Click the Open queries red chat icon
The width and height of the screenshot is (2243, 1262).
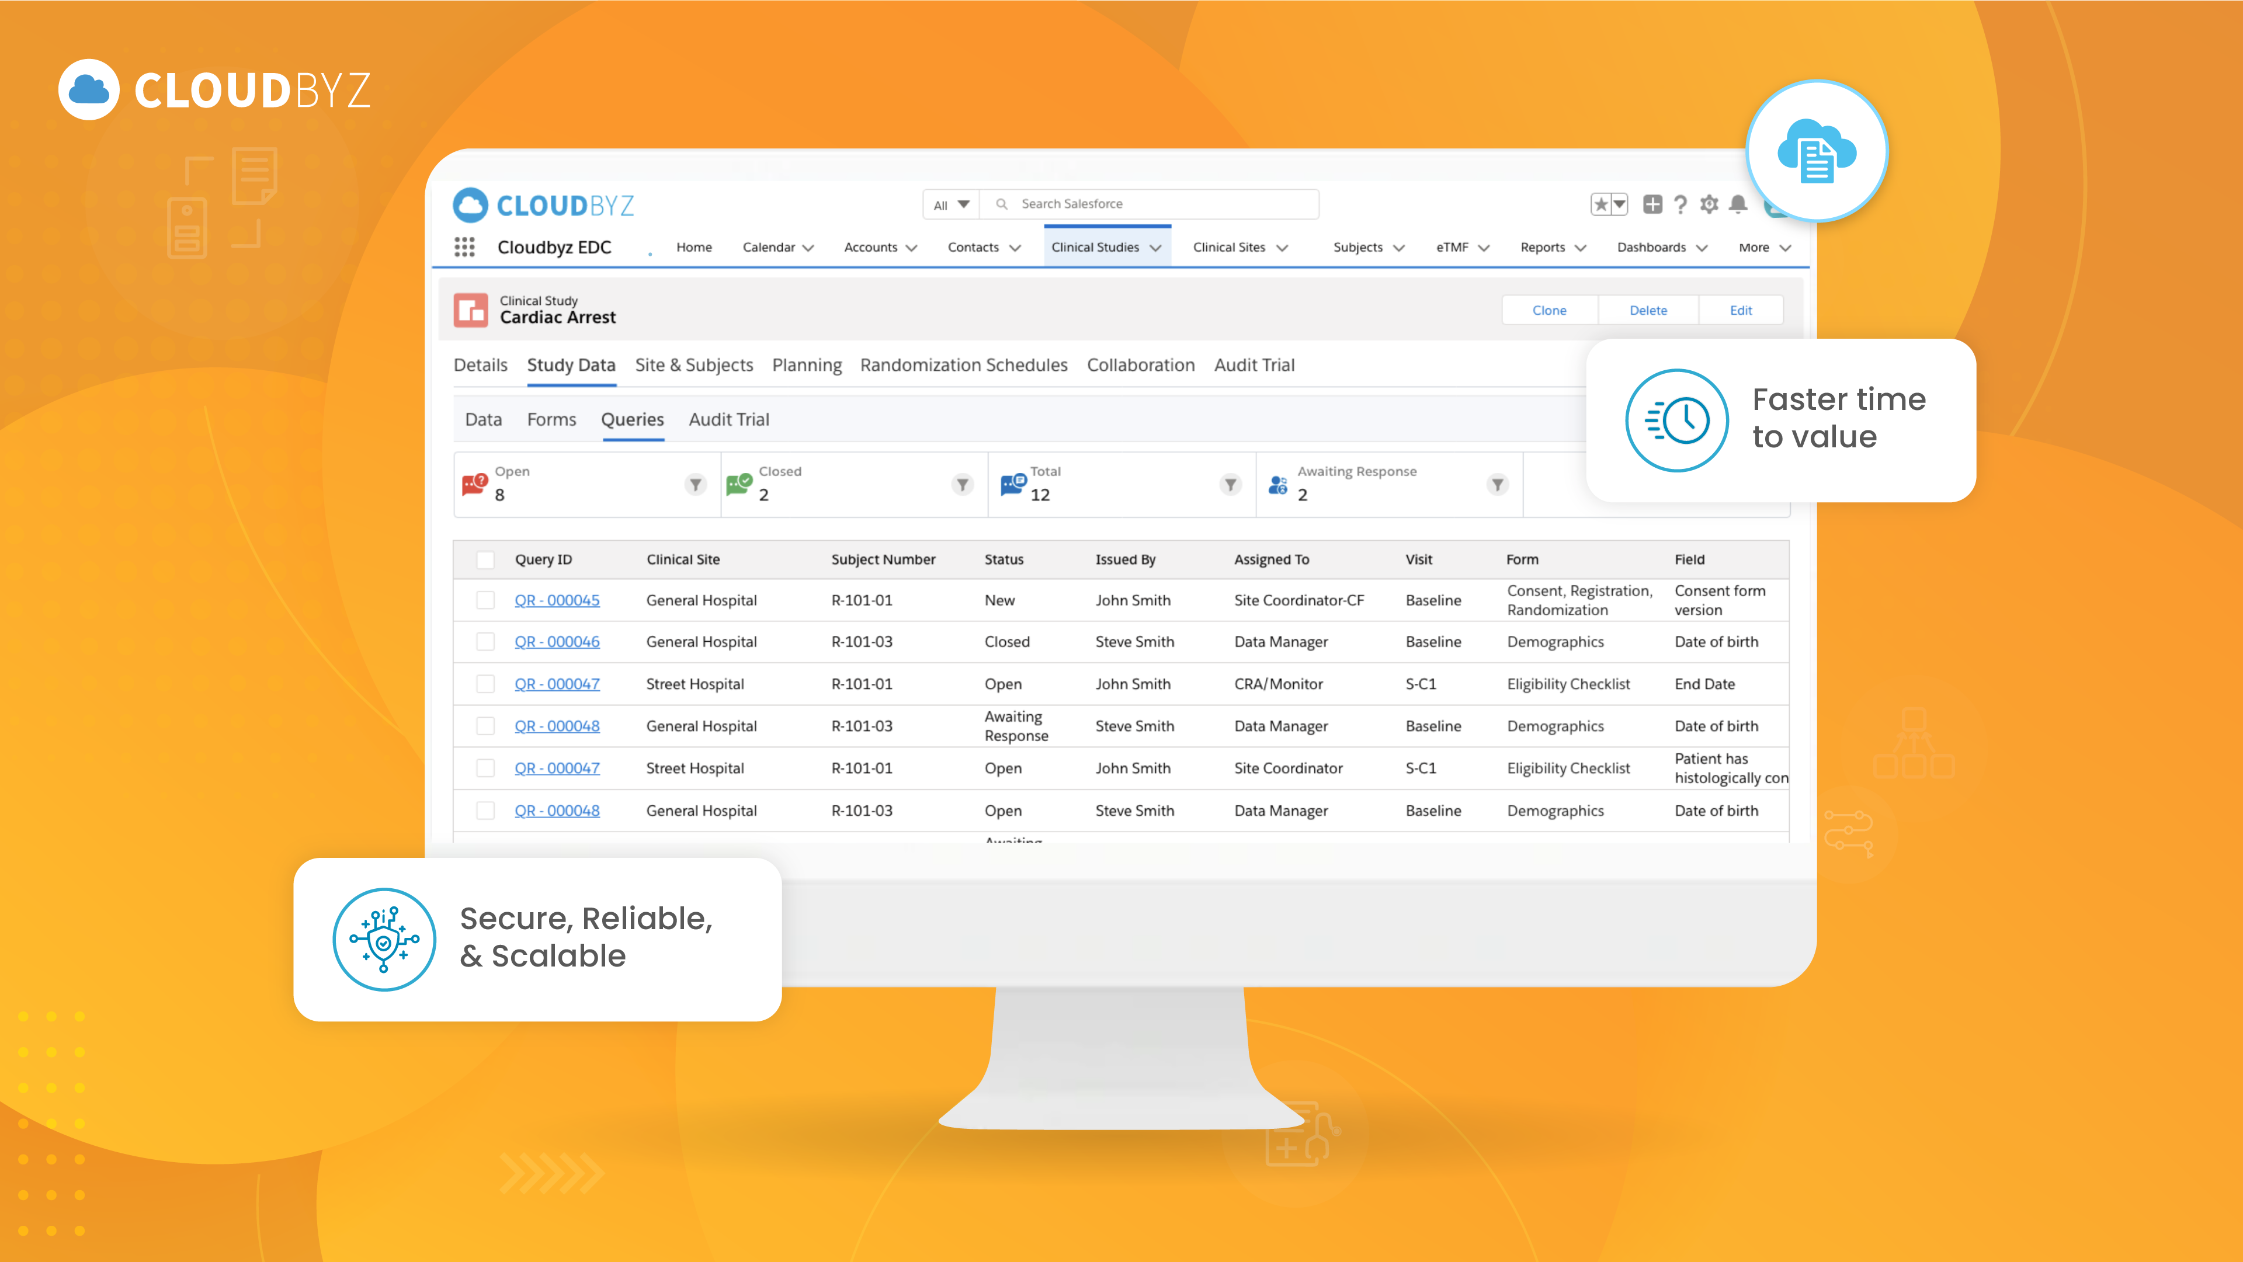474,484
